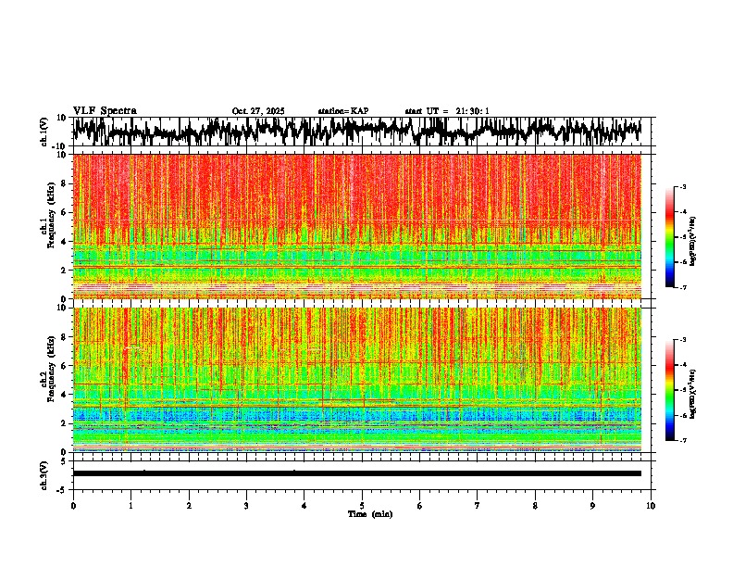733x567 pixels.
Task: Click the date "Oct. 27, 2025"
Action: tap(258, 111)
